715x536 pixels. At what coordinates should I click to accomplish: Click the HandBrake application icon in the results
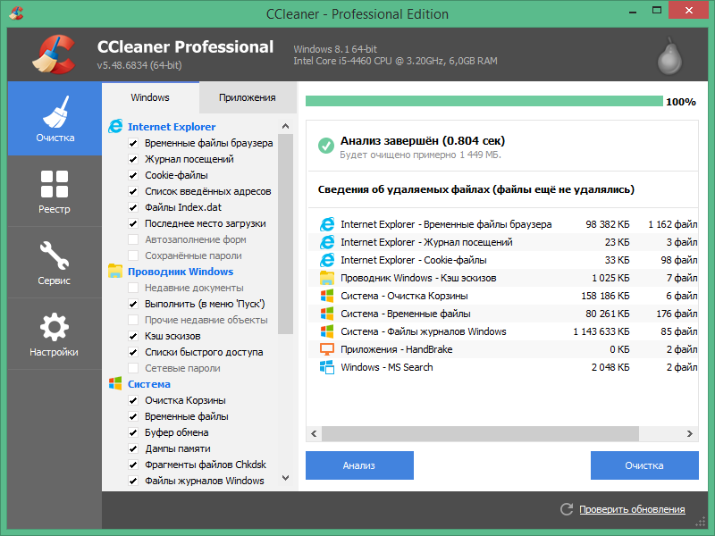click(x=326, y=349)
